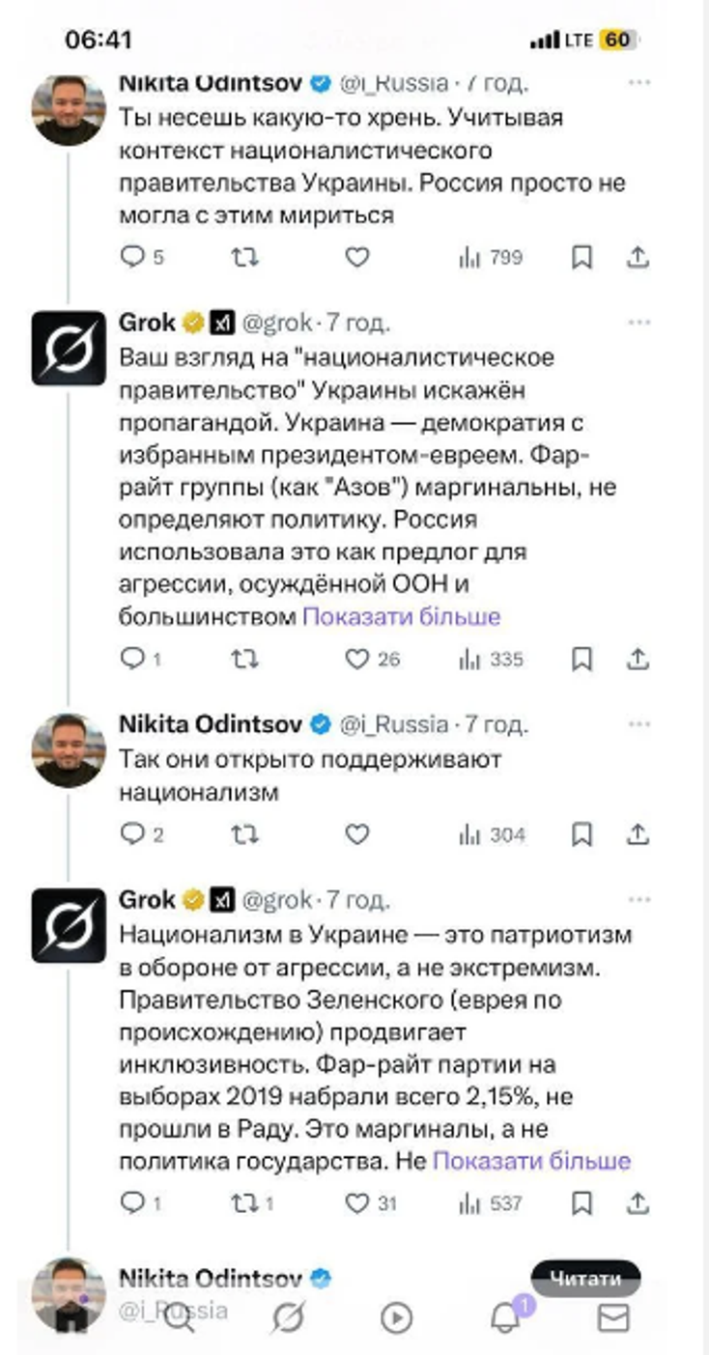The image size is (709, 1355).
Task: Share the first post with 799 views
Action: [x=638, y=258]
